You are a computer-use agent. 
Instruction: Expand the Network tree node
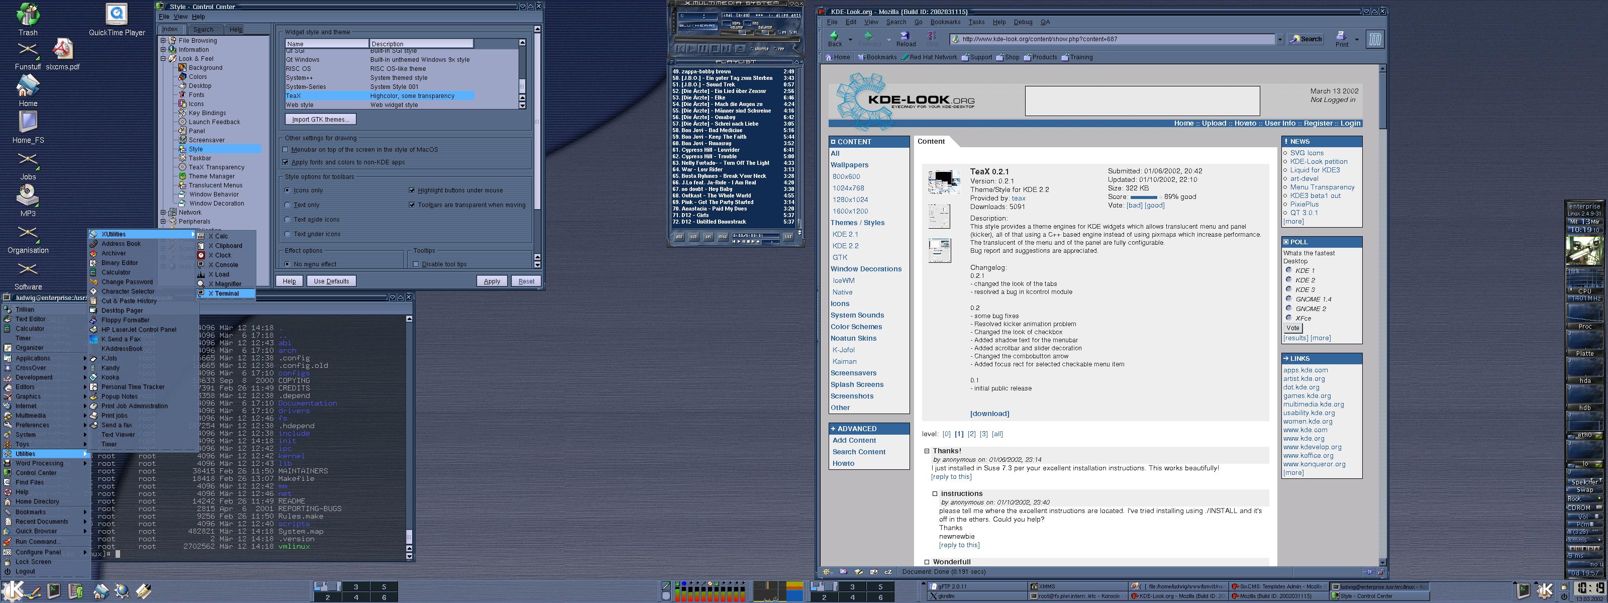point(163,212)
